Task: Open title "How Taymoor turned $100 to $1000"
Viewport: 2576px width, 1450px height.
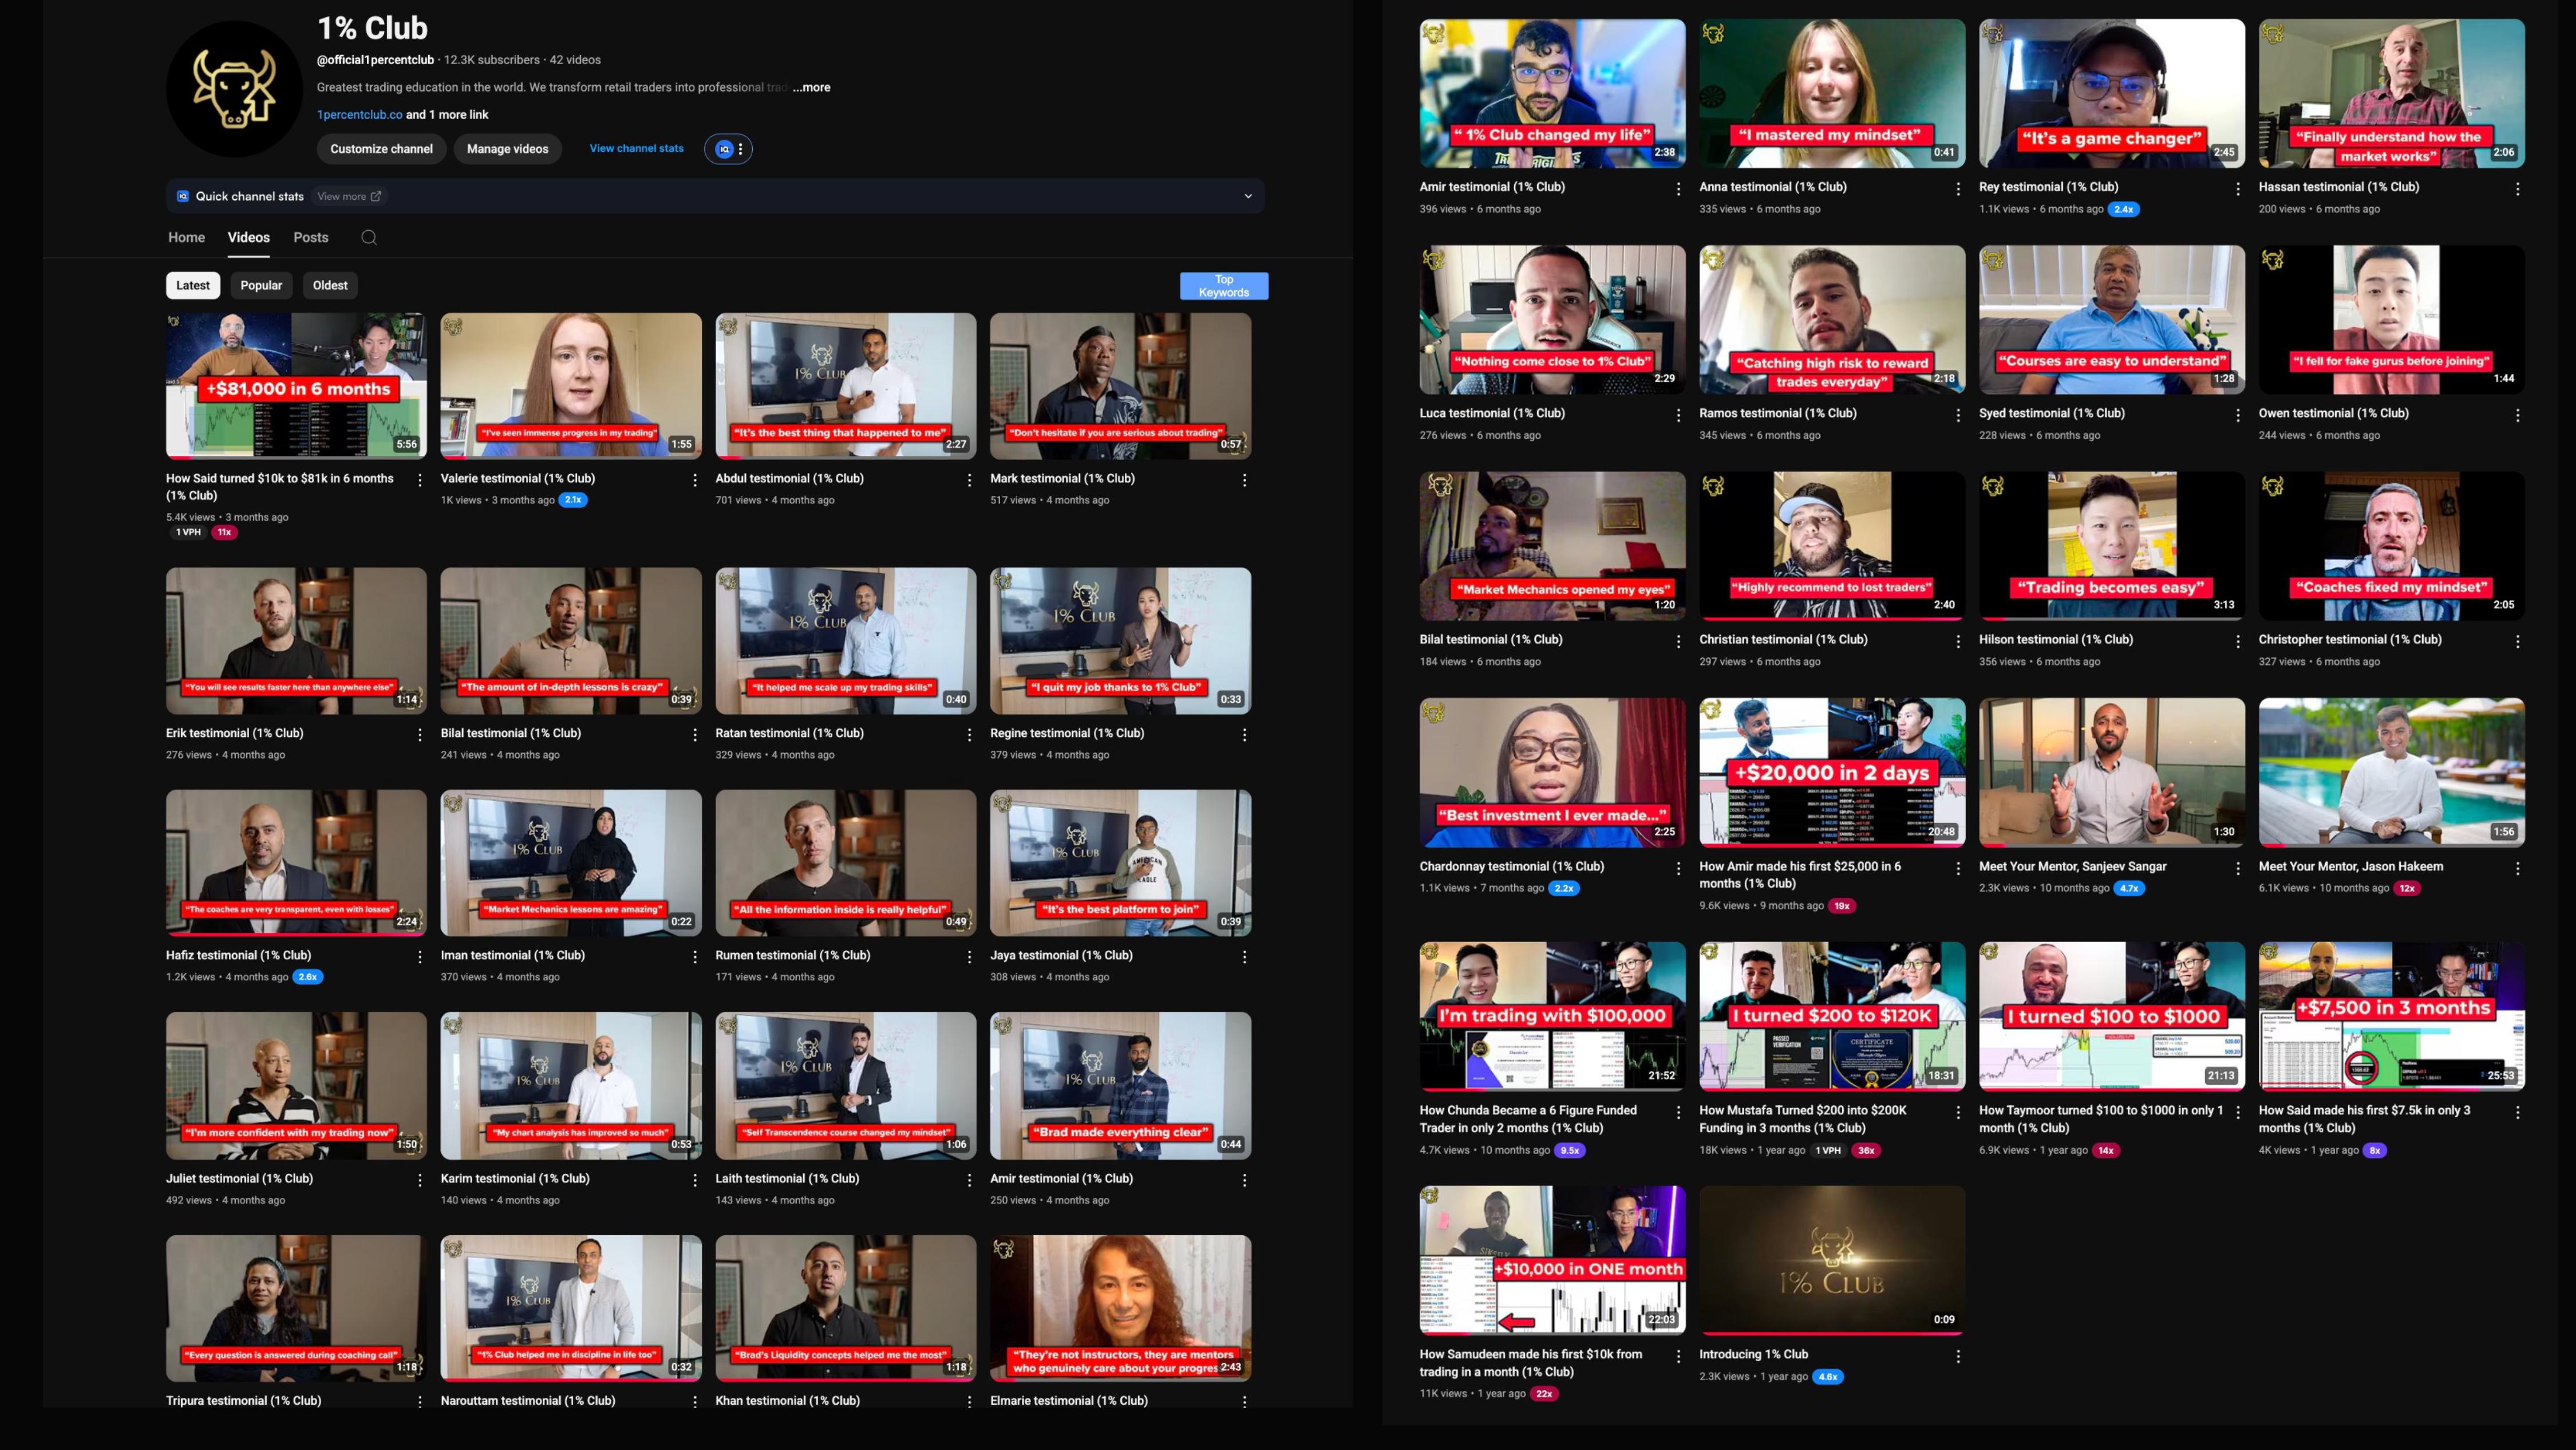Action: pos(2101,1119)
